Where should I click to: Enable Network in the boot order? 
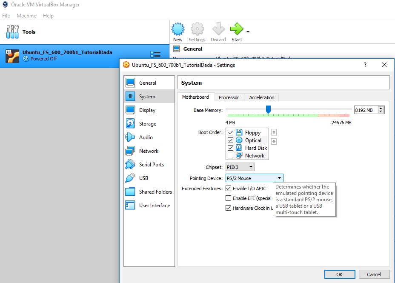[x=230, y=156]
